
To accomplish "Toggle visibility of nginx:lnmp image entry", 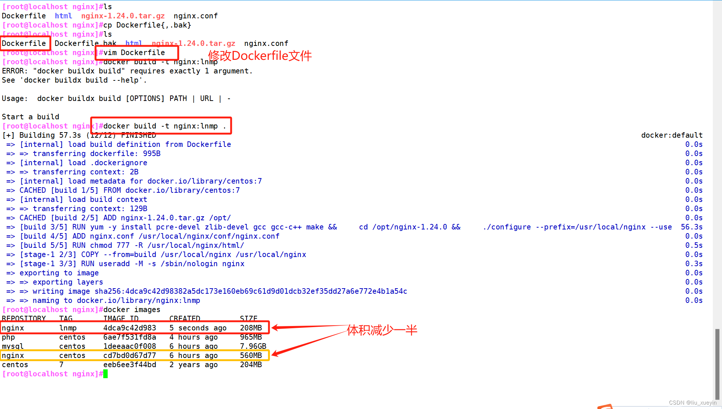I will (134, 328).
